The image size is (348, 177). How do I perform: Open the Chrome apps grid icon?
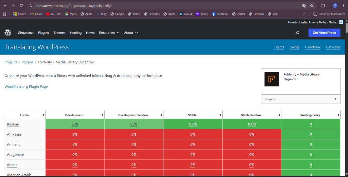click(x=4, y=14)
